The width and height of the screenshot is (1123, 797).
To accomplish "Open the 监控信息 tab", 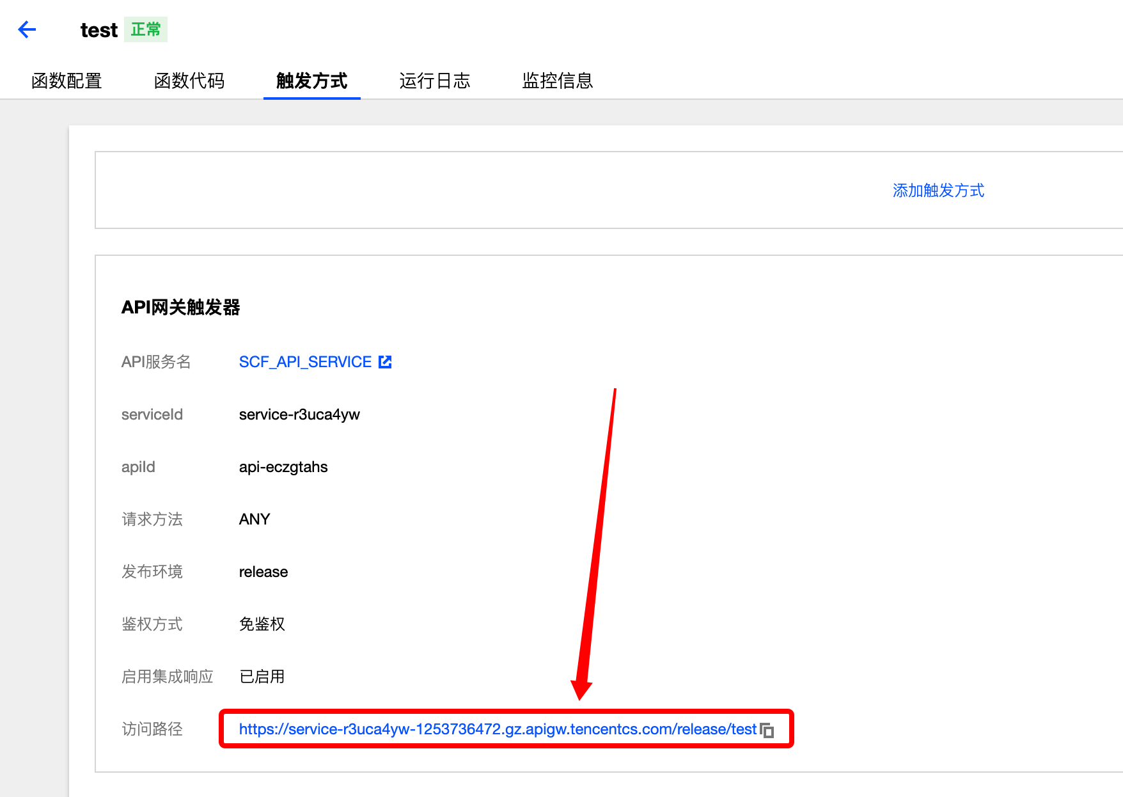I will point(558,81).
